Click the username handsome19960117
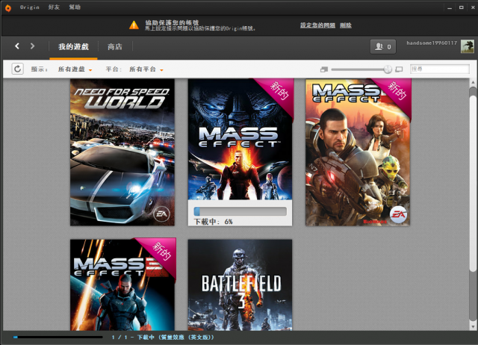The height and width of the screenshot is (345, 478). pos(432,43)
